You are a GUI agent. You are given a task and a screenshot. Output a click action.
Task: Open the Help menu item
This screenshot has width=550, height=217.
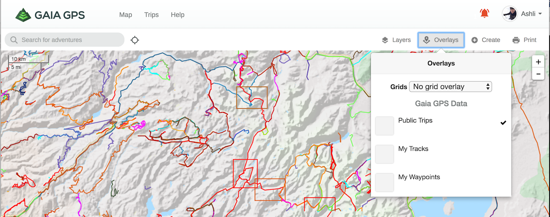tap(177, 15)
